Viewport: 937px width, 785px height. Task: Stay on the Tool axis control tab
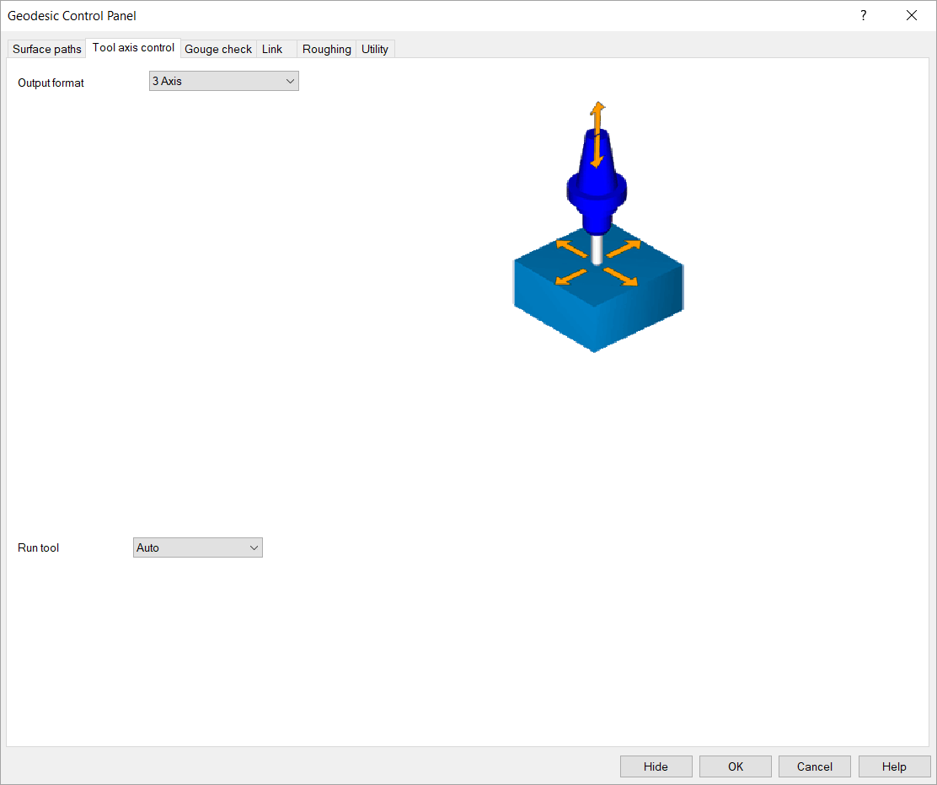pyautogui.click(x=132, y=48)
